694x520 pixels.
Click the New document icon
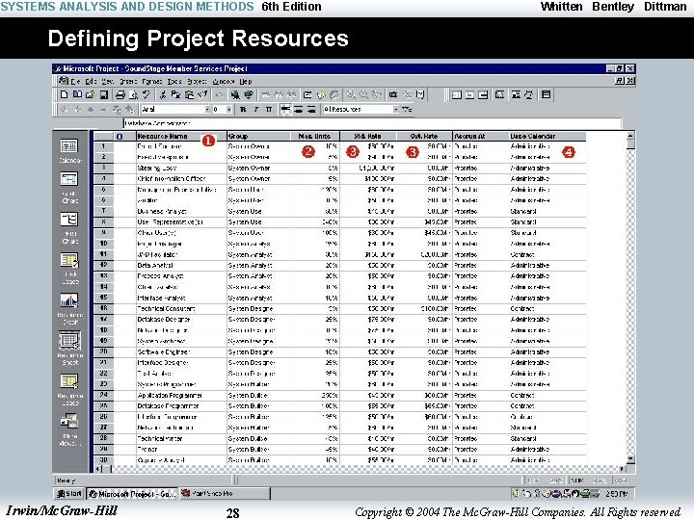[65, 94]
